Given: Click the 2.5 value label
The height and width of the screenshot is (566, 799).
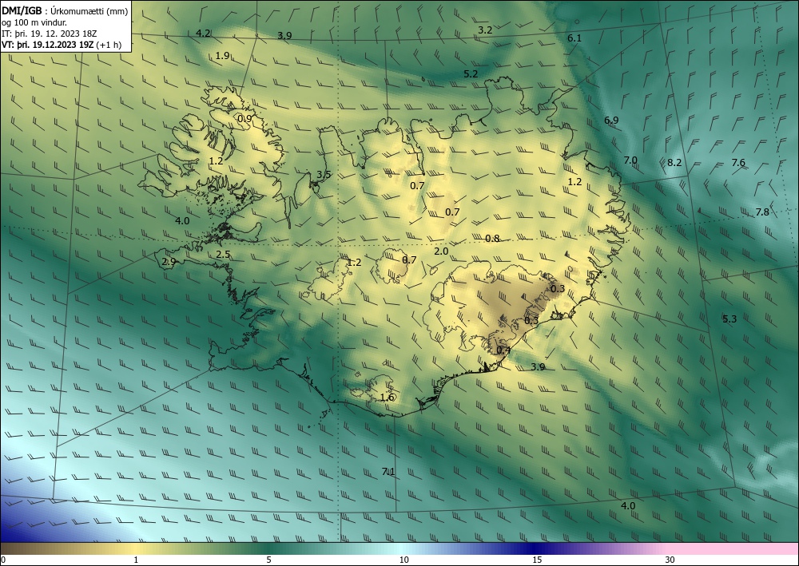Looking at the screenshot, I should 223,254.
